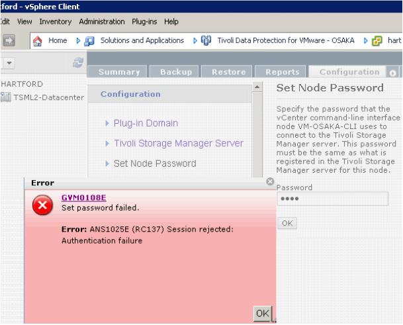
Task: Expand the Set Node Password arrow
Action: (107, 163)
